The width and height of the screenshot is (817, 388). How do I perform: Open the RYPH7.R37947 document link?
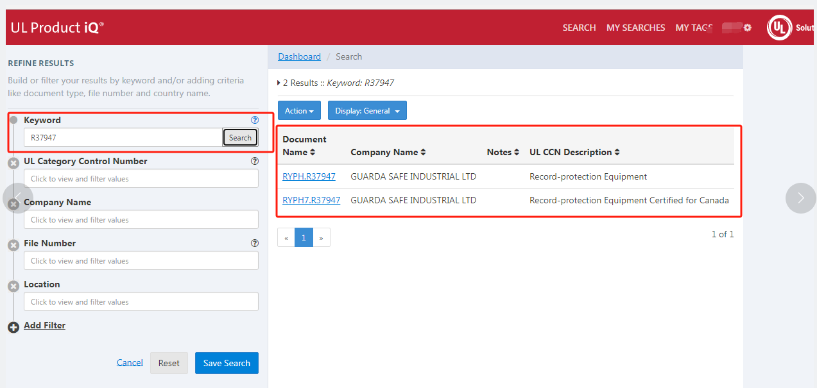311,200
